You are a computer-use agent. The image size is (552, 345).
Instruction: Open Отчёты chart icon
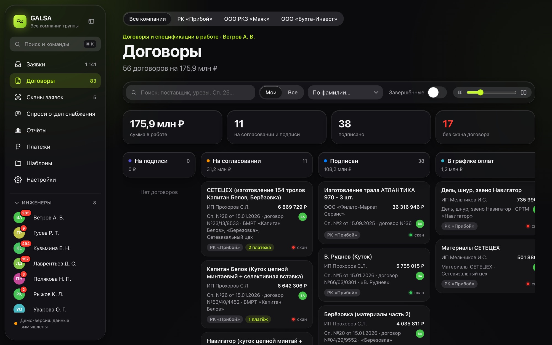pyautogui.click(x=18, y=130)
